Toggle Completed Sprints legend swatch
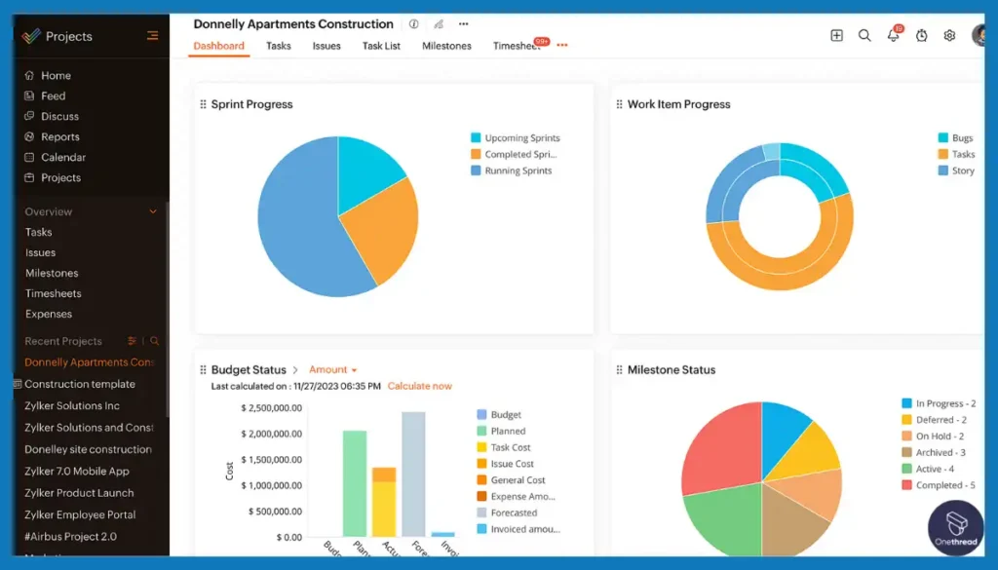The image size is (998, 570). (x=476, y=154)
